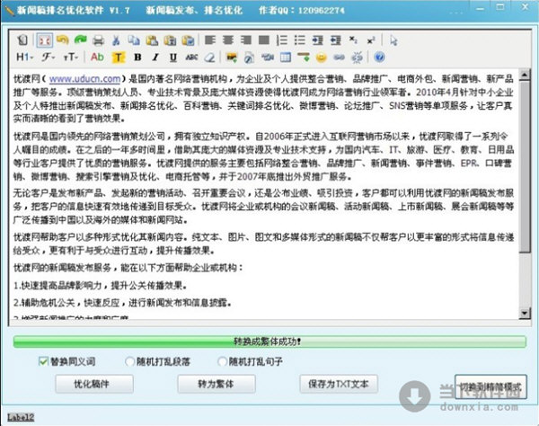Click 保存为TXT文本 button
Screen dimensions: 539x426
pyautogui.click(x=339, y=384)
